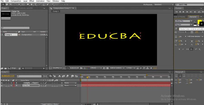This screenshot has width=204, height=105.
Task: Open the Composition menu
Action: 16,1
